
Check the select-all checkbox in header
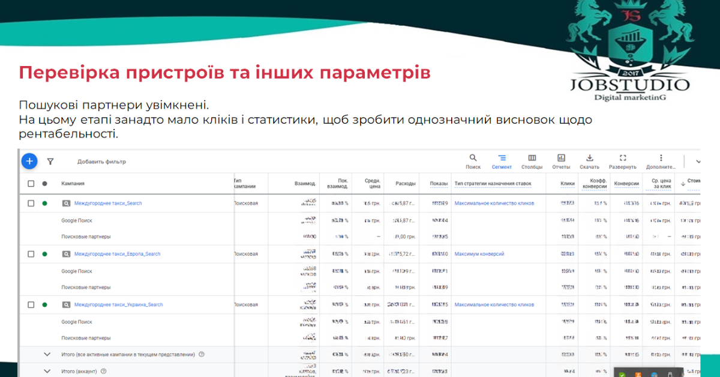(31, 184)
